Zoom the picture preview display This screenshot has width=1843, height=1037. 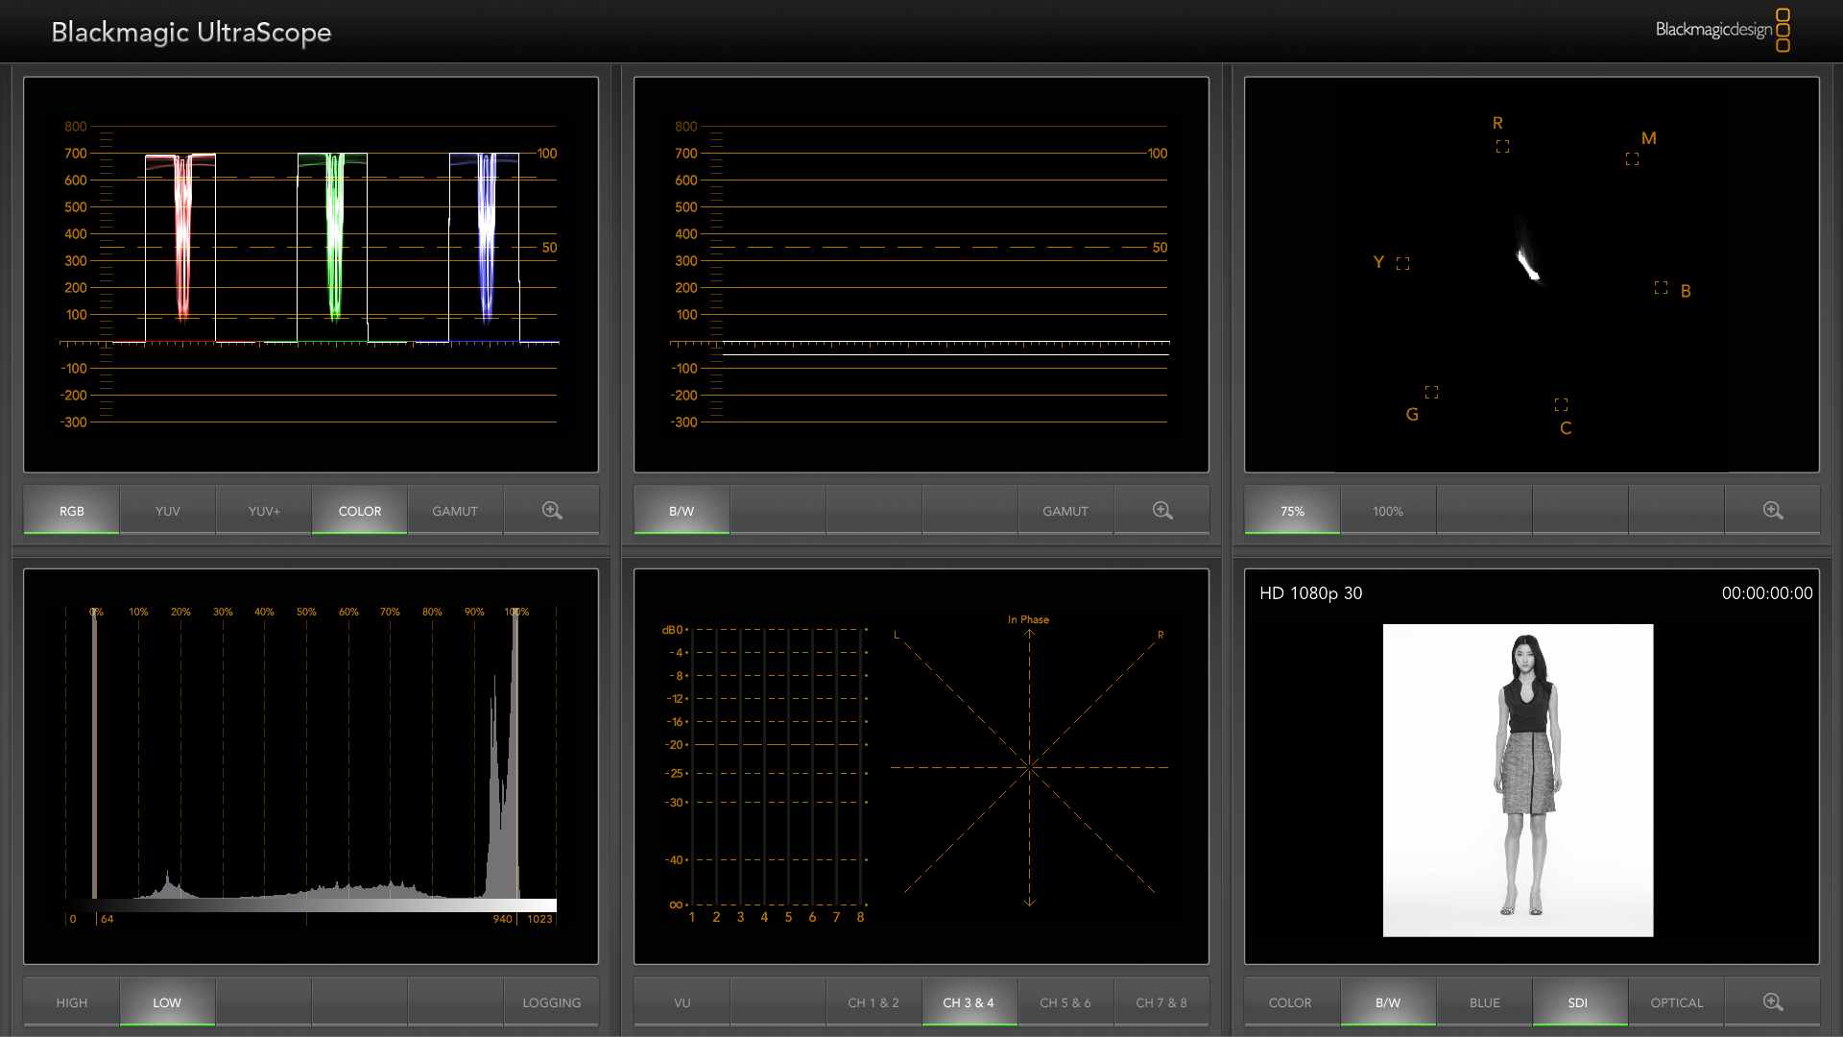pos(1773,1001)
